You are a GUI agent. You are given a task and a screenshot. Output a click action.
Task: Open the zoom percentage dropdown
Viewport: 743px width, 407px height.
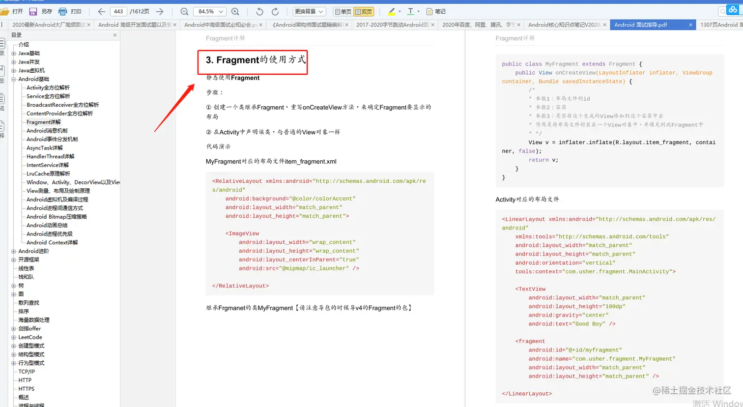pos(221,11)
